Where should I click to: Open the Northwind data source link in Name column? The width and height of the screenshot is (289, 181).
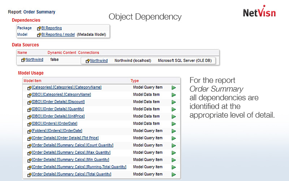[34, 59]
